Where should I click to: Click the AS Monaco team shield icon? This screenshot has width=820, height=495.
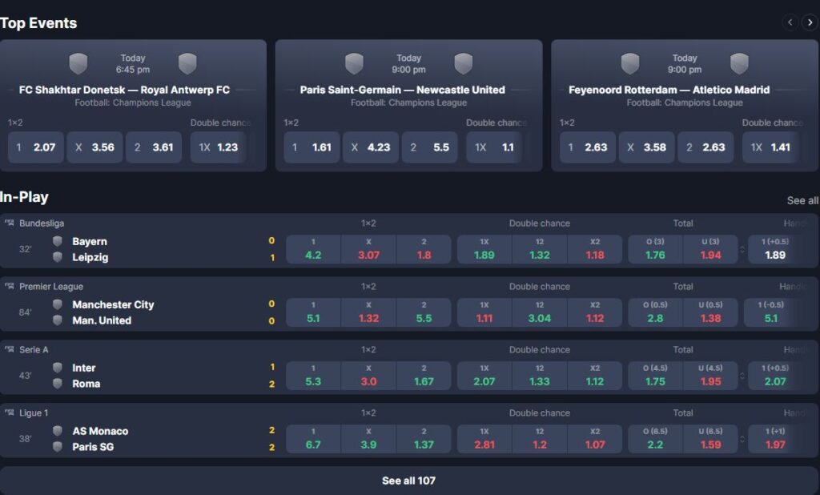coord(58,431)
